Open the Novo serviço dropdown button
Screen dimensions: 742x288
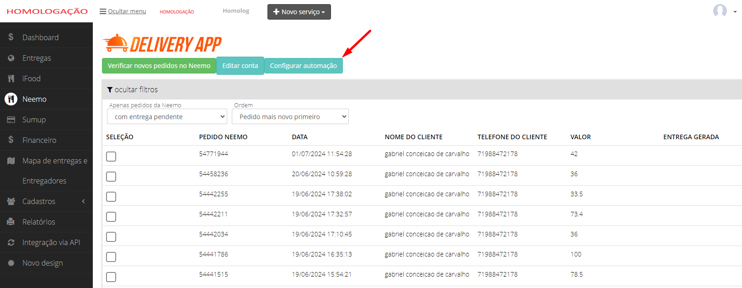coord(299,12)
